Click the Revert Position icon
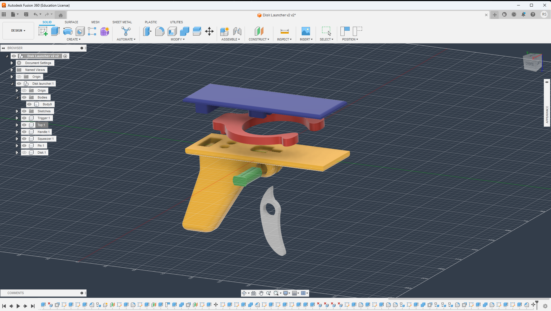This screenshot has width=551, height=311. pos(357,31)
